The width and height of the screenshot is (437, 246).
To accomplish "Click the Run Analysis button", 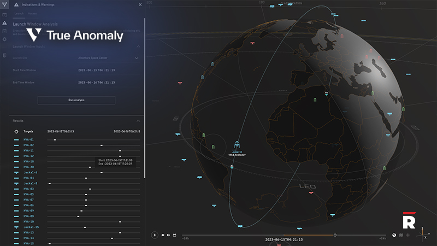I will tap(76, 100).
